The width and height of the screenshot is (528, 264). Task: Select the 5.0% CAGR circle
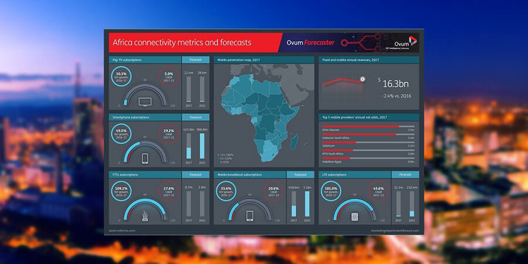(169, 76)
